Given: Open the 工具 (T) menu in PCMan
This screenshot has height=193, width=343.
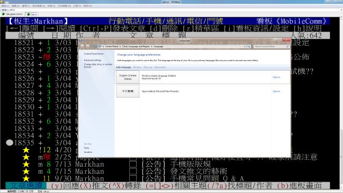Looking at the screenshot, I should click(77, 6).
